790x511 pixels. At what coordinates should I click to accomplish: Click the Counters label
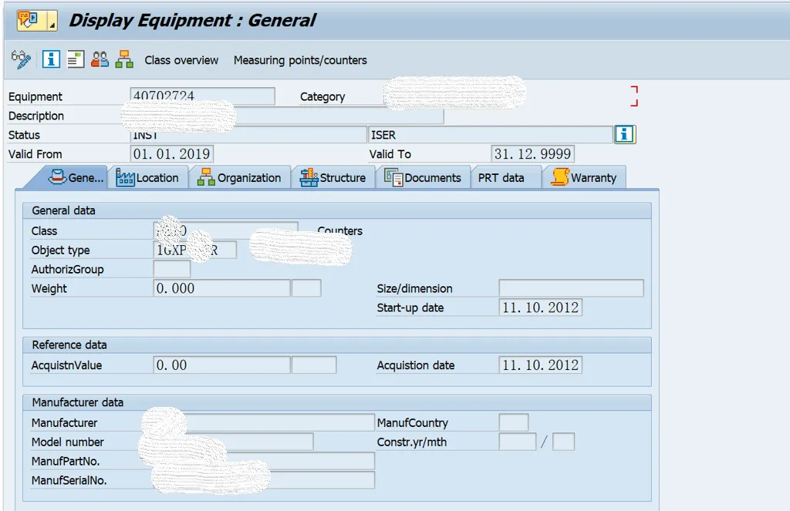pos(340,230)
